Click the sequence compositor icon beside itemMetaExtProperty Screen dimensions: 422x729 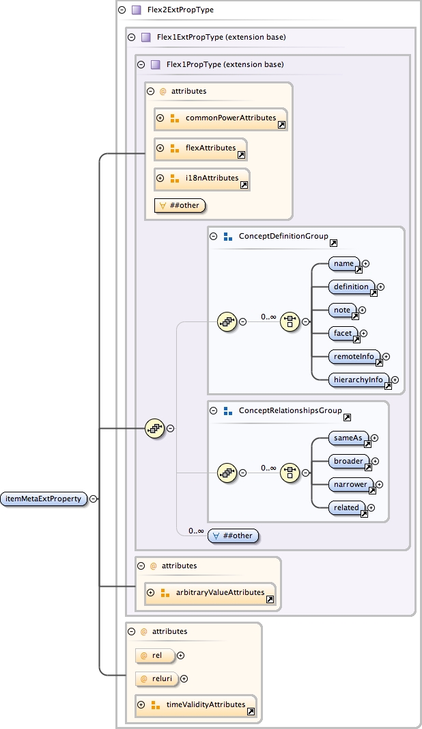click(x=155, y=429)
